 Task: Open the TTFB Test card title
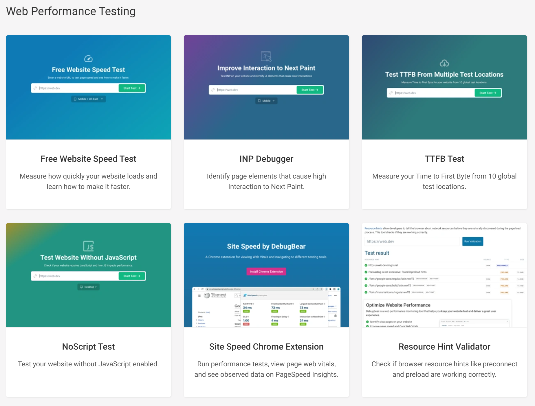point(444,159)
